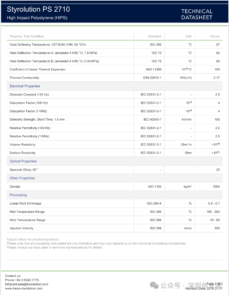Click the Values column header
The width and height of the screenshot is (229, 295).
(215, 36)
